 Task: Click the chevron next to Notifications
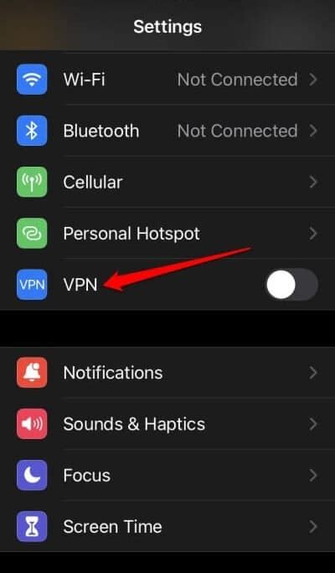(313, 373)
